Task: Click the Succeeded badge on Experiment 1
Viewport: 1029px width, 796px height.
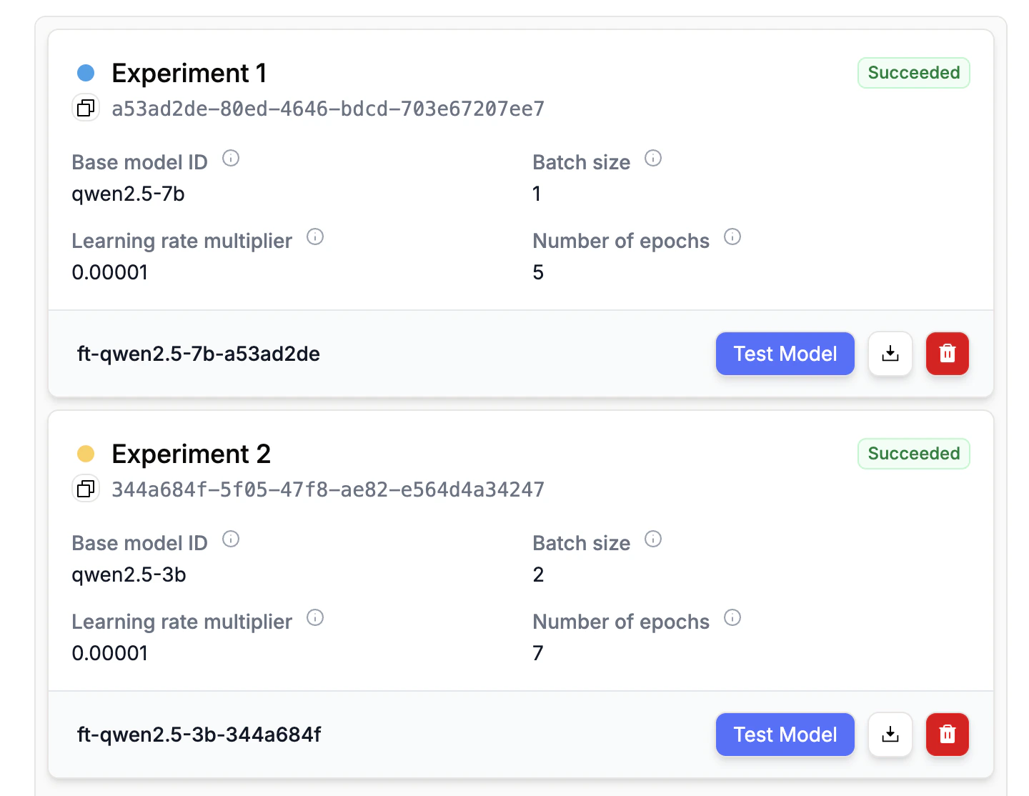Action: 913,72
